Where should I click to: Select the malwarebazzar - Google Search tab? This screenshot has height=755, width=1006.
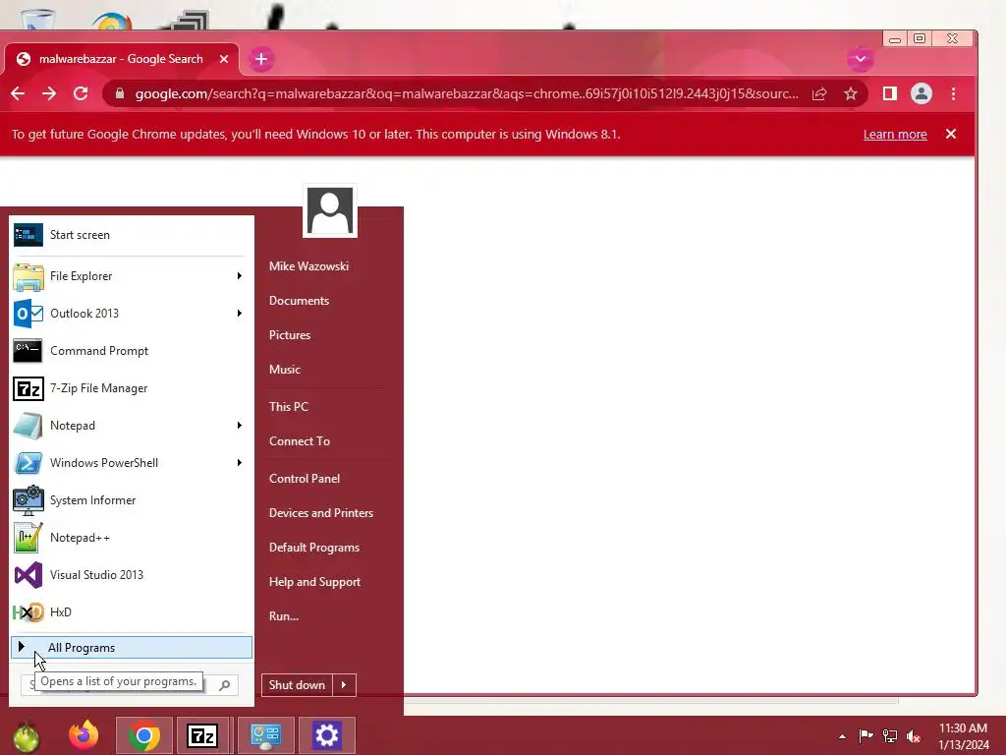coord(121,59)
